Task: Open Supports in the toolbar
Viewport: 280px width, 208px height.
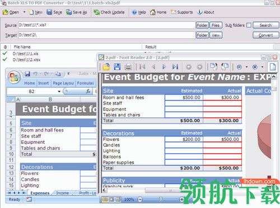Action: (181, 12)
